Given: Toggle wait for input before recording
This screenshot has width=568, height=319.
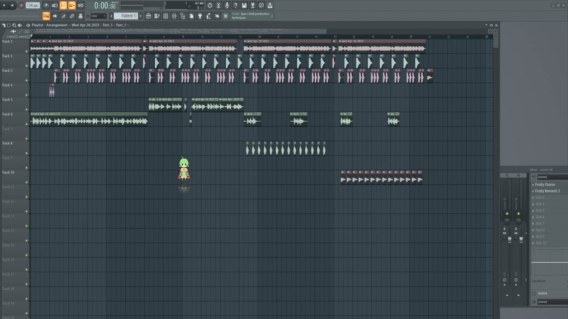Looking at the screenshot, I should (55, 5).
